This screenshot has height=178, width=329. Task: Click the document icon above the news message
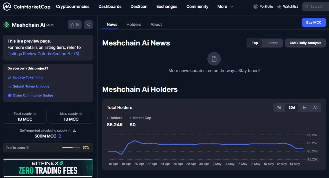[214, 59]
